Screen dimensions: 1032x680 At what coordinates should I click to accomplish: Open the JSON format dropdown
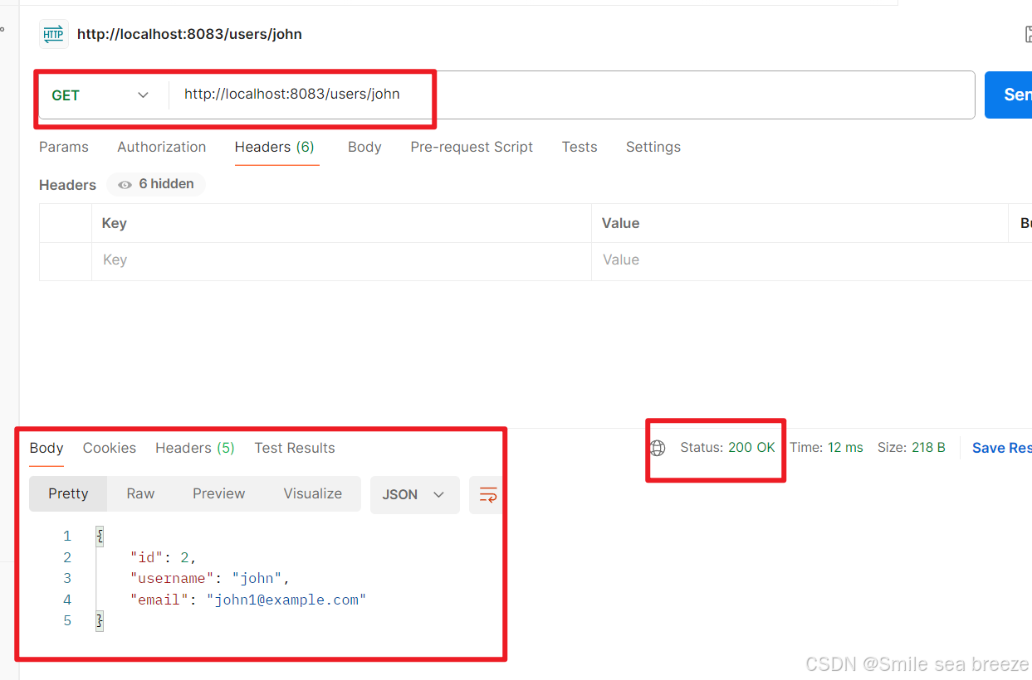tap(414, 495)
